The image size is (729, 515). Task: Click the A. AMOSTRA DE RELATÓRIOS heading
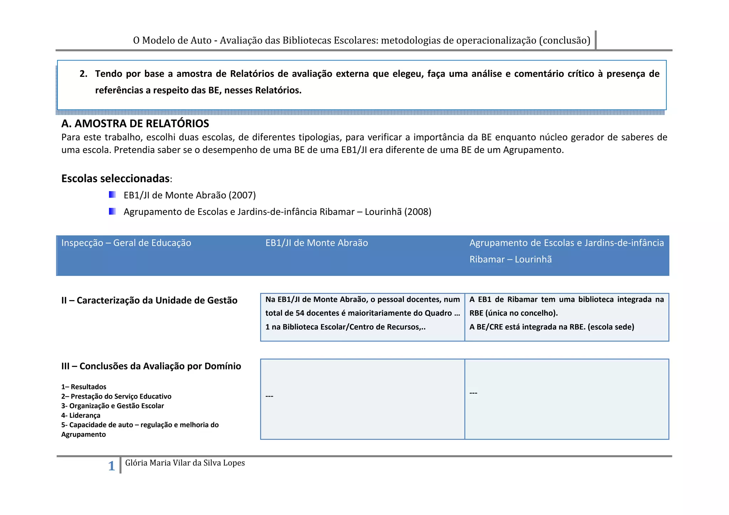pos(135,124)
